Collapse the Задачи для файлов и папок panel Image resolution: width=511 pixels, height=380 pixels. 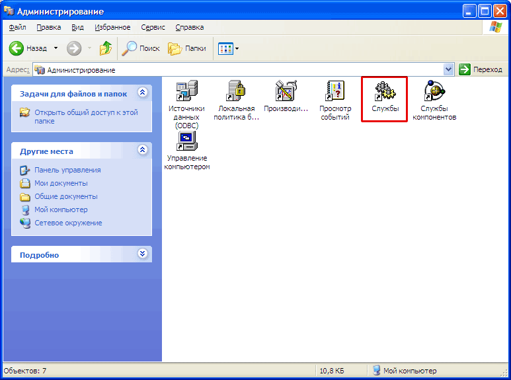pyautogui.click(x=142, y=93)
